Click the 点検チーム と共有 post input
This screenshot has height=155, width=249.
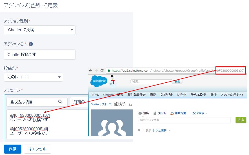click(184, 120)
